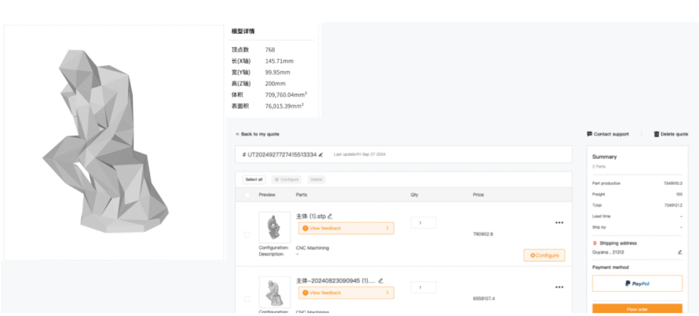Expand first View feedback arrow for 主体 (1).stp
This screenshot has height=316, width=699.
point(387,228)
